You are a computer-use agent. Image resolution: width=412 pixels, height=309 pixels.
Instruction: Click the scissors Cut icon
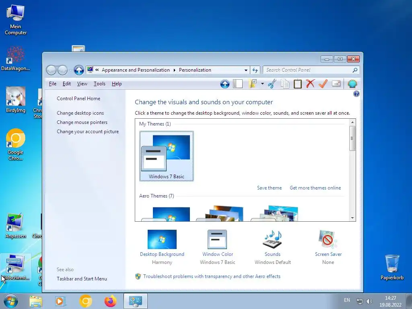(272, 84)
